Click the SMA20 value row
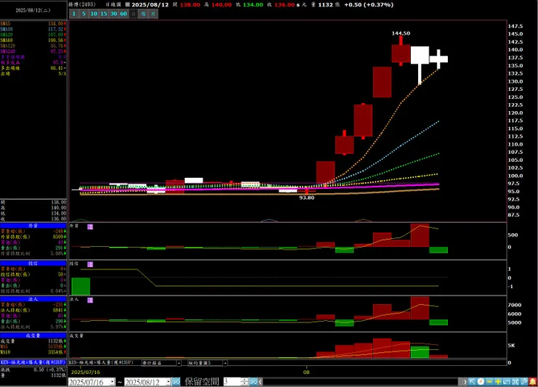The width and height of the screenshot is (538, 387). pos(33,35)
